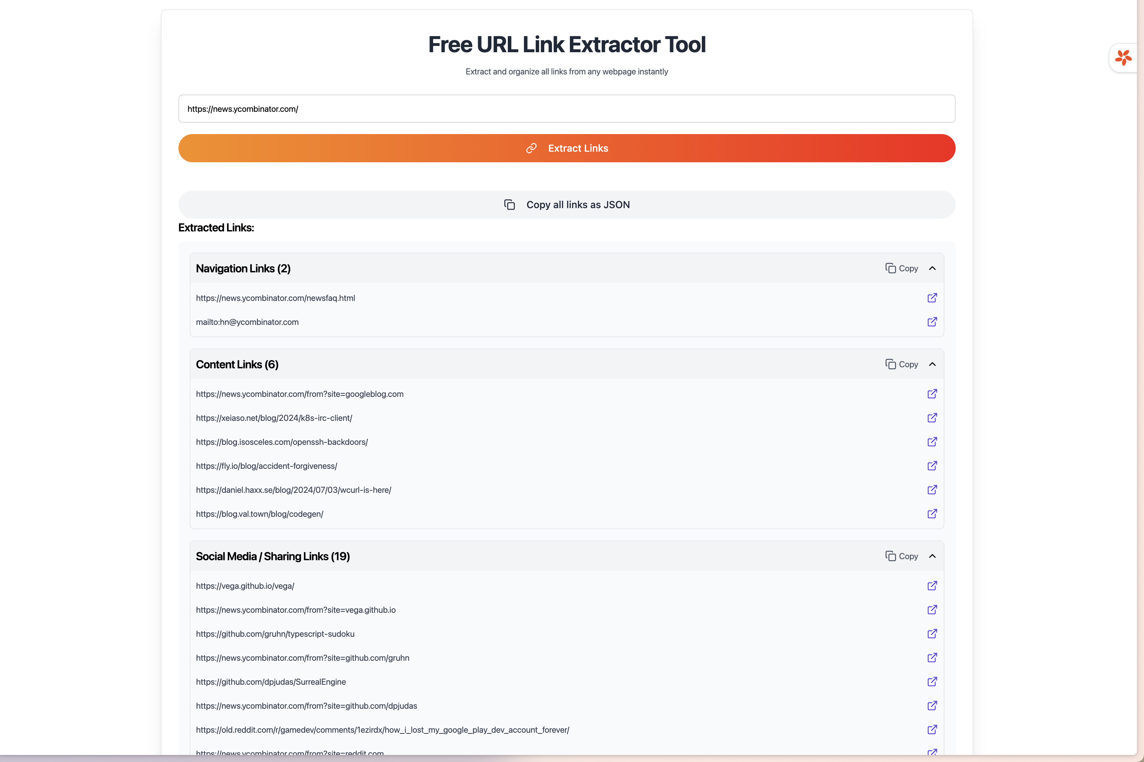The width and height of the screenshot is (1144, 762).
Task: Select the from?site=github.com/gruhn URL text
Action: pyautogui.click(x=303, y=658)
